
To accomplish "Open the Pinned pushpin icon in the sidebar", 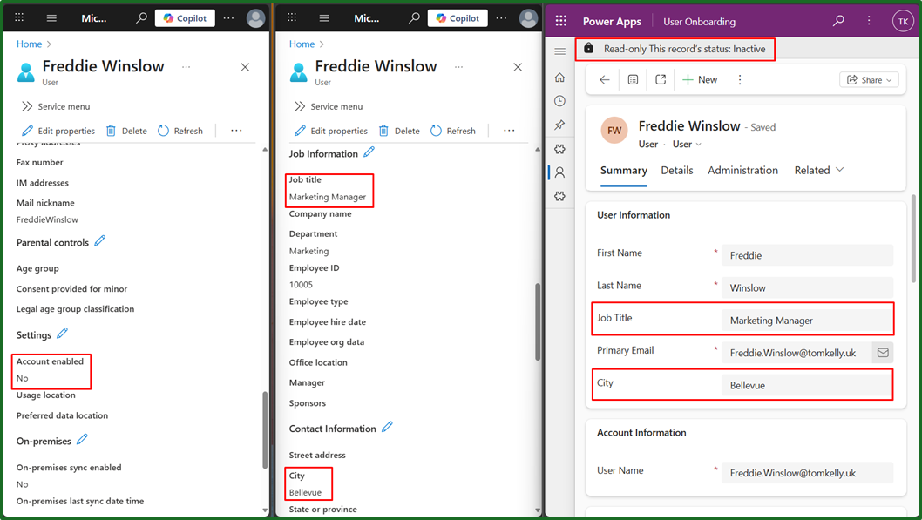I will [x=559, y=125].
